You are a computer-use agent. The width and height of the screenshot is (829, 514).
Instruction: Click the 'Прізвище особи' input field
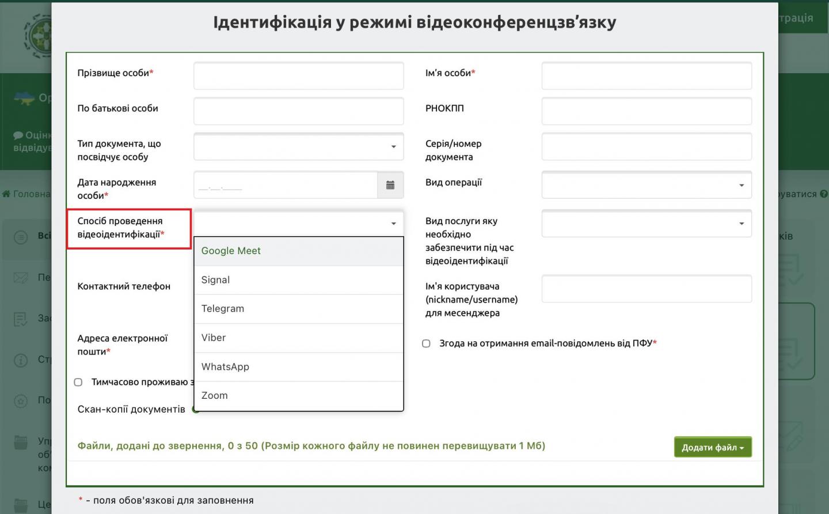pyautogui.click(x=298, y=76)
